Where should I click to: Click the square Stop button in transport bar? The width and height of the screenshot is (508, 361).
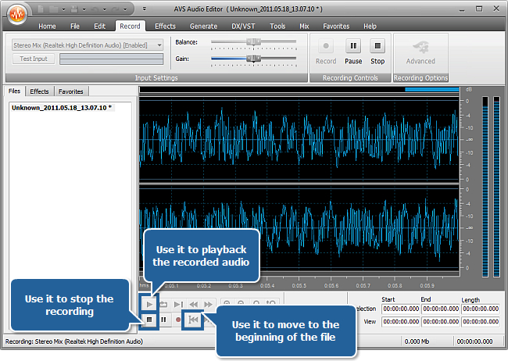149,320
